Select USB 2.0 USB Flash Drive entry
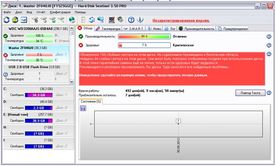This screenshot has width=276, height=166. pyautogui.click(x=36, y=73)
